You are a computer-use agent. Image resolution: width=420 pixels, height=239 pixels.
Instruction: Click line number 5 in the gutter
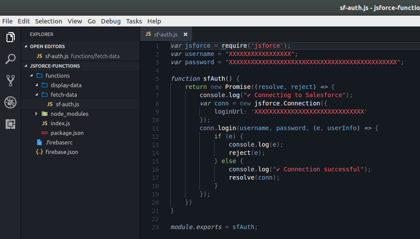tap(157, 79)
